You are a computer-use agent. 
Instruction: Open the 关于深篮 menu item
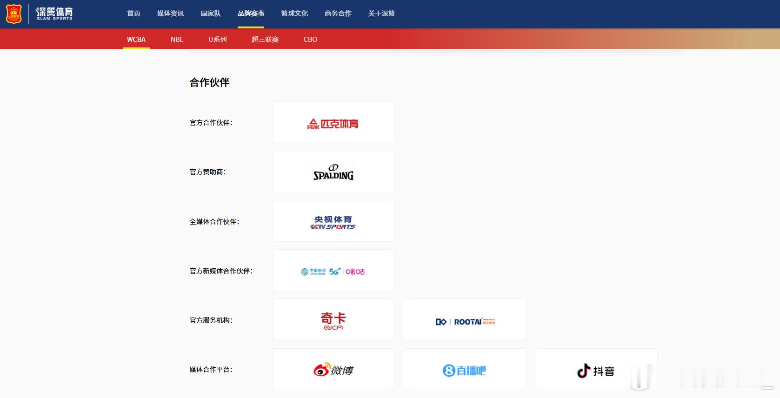pos(382,13)
